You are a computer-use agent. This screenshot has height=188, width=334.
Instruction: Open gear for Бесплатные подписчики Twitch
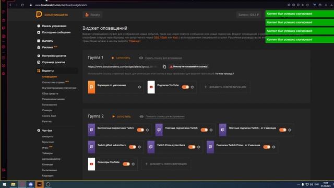click(x=147, y=130)
